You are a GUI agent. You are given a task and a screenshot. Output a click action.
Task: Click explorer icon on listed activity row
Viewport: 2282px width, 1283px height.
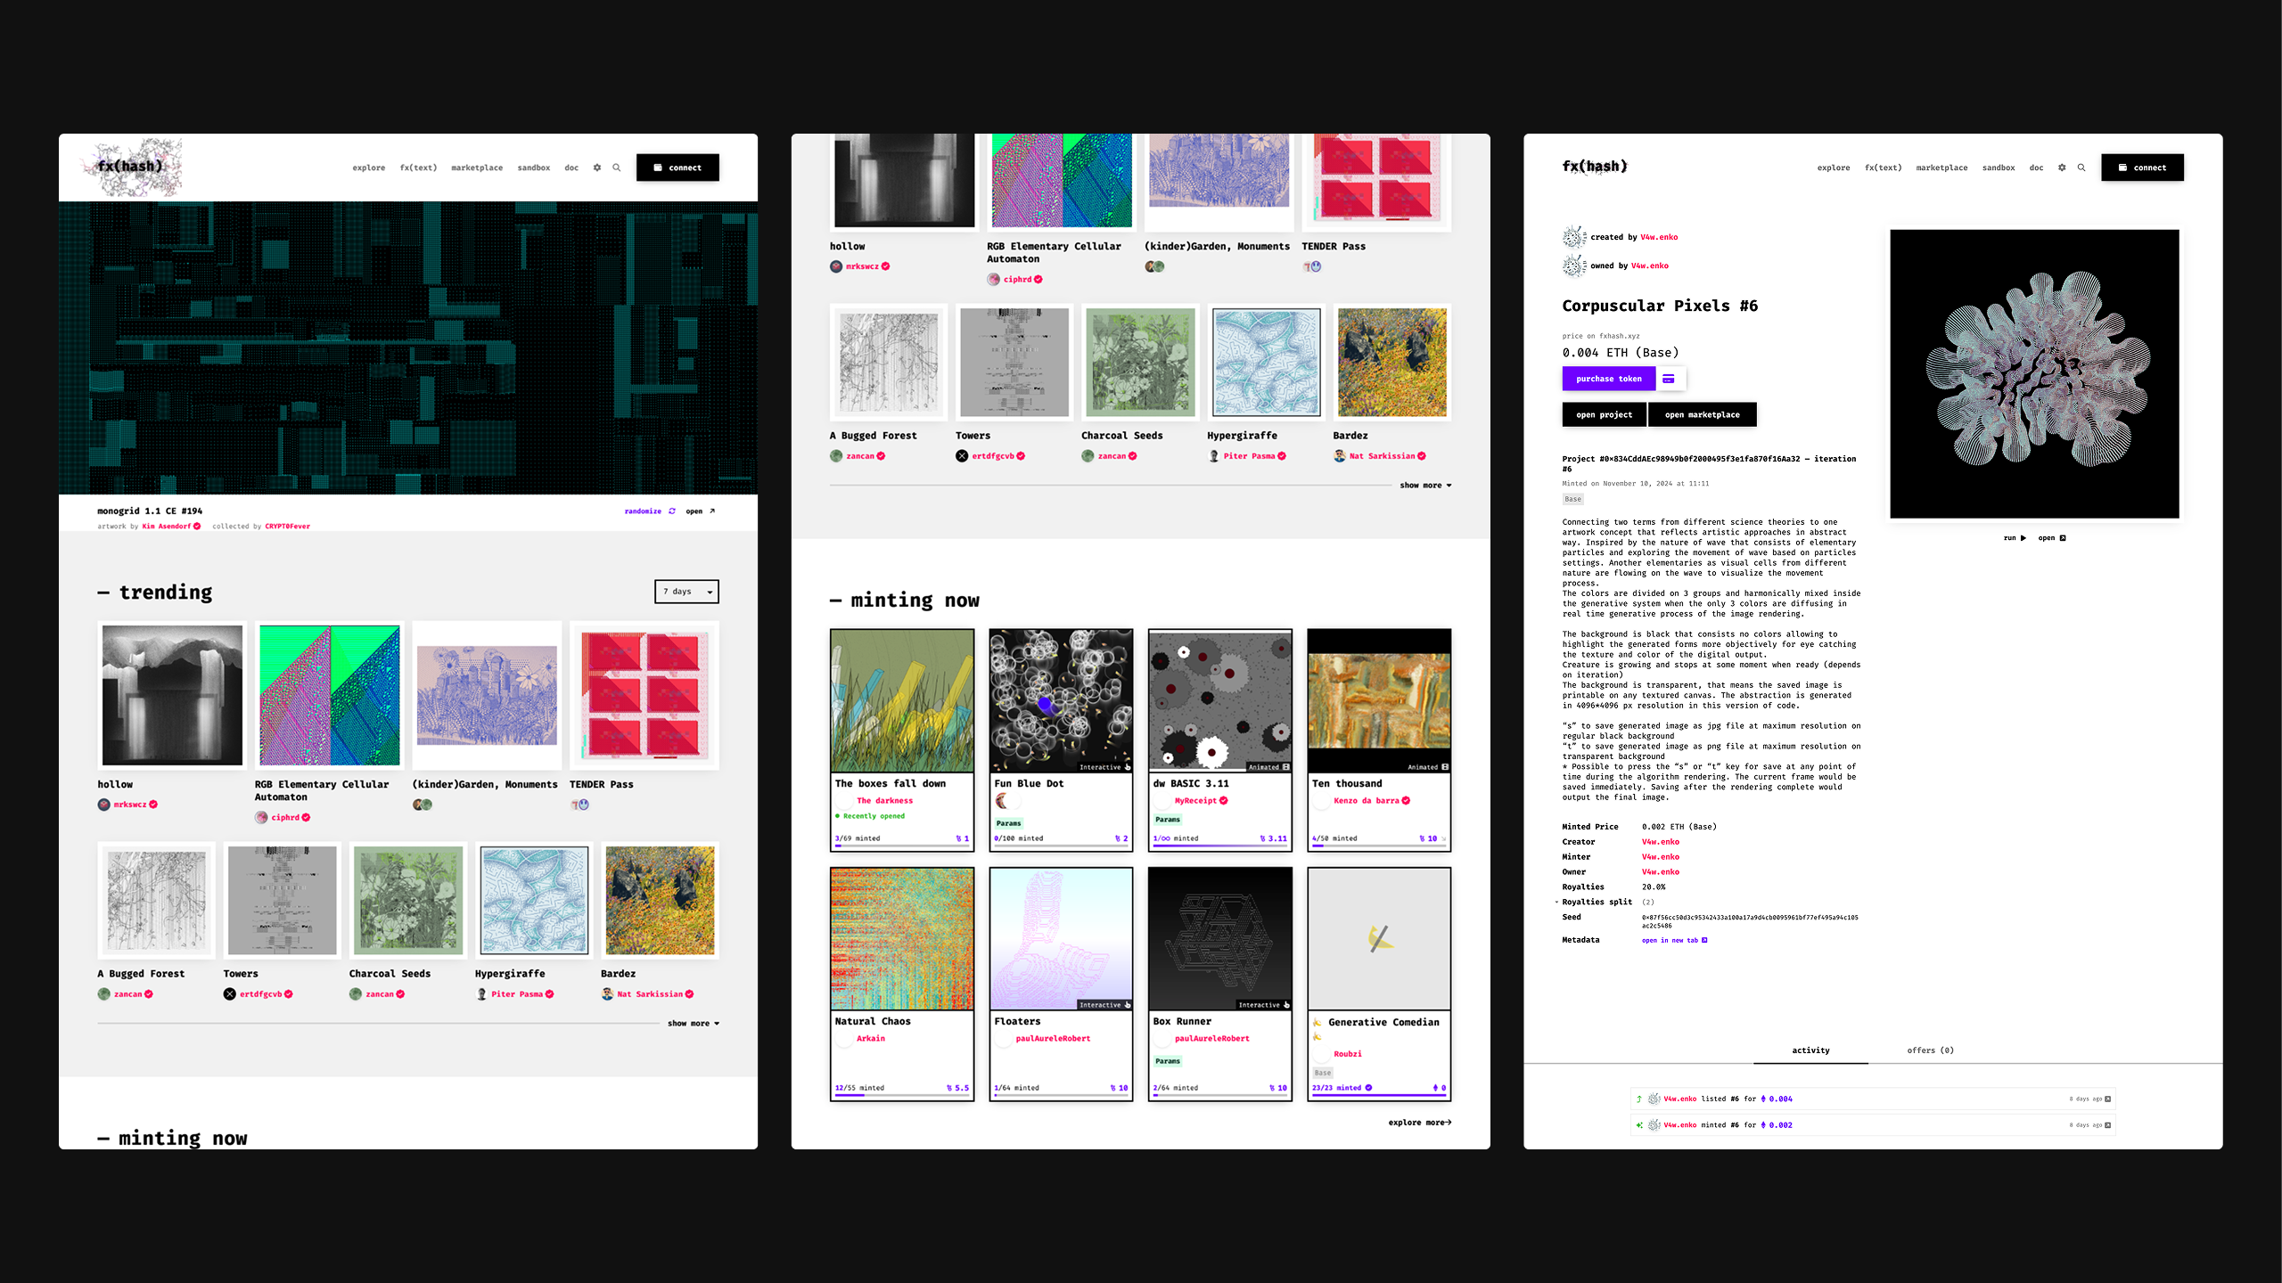click(x=2107, y=1099)
